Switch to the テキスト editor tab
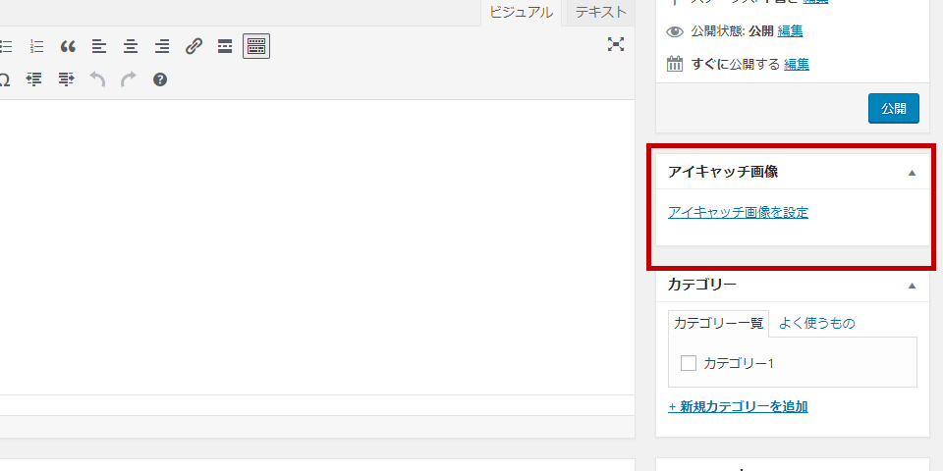943x471 pixels. click(600, 13)
